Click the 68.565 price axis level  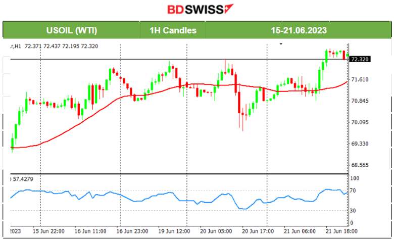[x=359, y=165]
